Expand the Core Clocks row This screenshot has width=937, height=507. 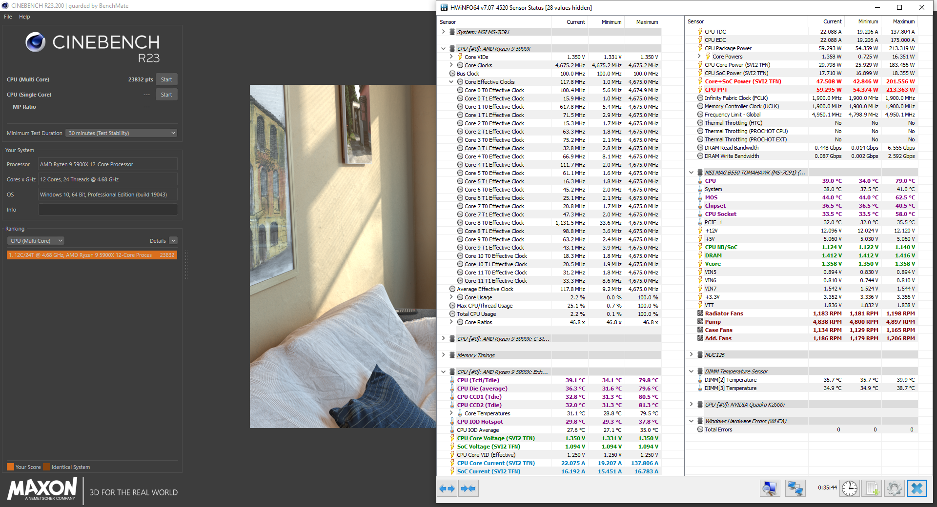point(451,65)
